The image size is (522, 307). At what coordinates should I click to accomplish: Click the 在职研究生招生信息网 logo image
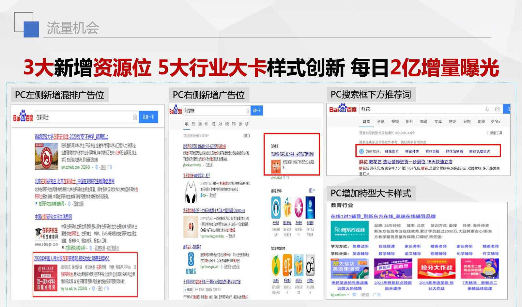point(46,237)
